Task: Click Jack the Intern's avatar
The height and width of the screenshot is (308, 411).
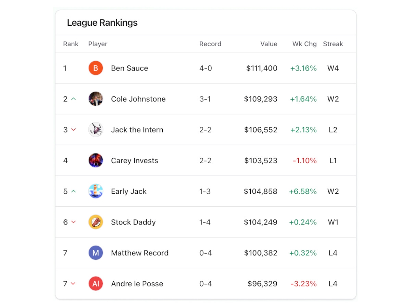Action: [x=96, y=129]
